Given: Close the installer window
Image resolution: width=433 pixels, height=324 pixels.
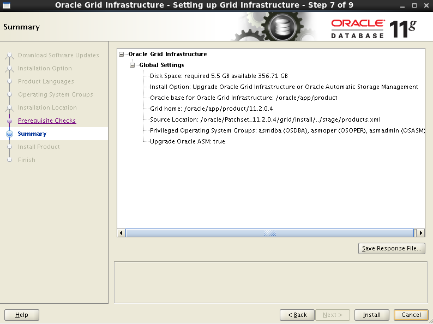Looking at the screenshot, I should pyautogui.click(x=426, y=5).
